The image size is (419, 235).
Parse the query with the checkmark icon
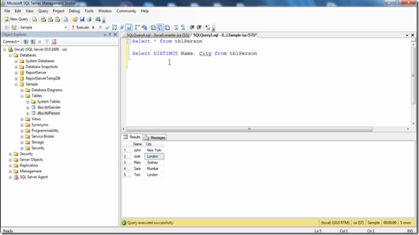tap(108, 27)
